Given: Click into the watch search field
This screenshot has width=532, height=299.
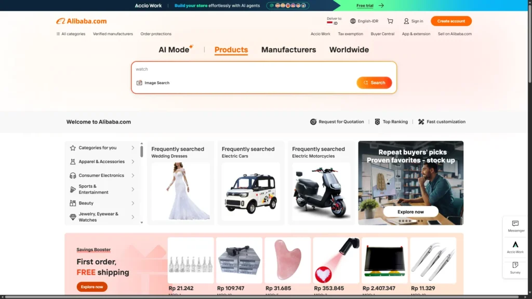Looking at the screenshot, I should (x=263, y=69).
